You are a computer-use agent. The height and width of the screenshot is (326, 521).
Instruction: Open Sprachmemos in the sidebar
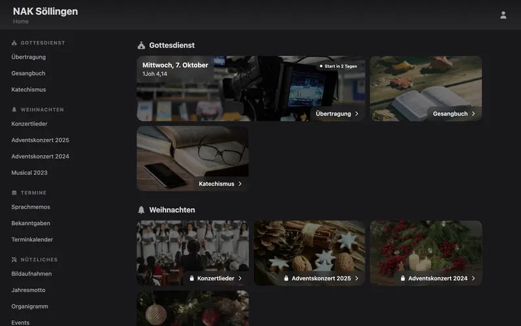pyautogui.click(x=31, y=207)
